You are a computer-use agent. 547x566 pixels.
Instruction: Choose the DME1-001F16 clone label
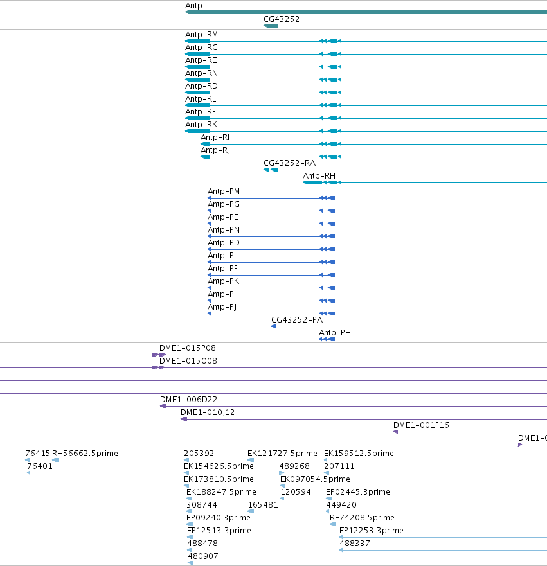pos(422,425)
